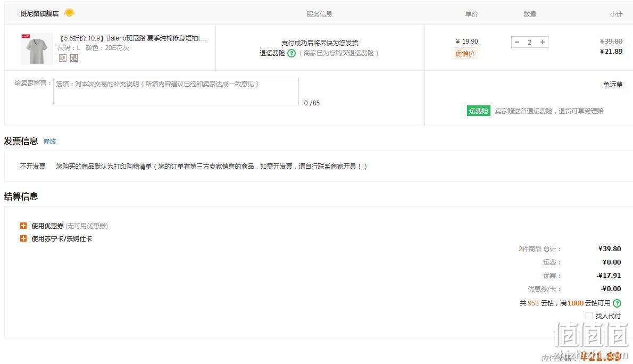Open the Baleno班尼路 t-shirt product title
The width and height of the screenshot is (633, 364).
pos(133,38)
